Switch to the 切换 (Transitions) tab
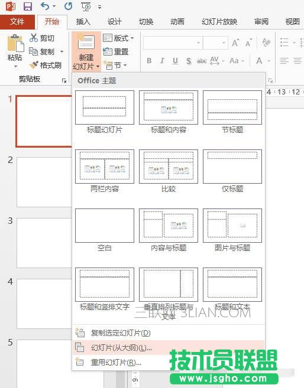304x388 pixels. [146, 22]
